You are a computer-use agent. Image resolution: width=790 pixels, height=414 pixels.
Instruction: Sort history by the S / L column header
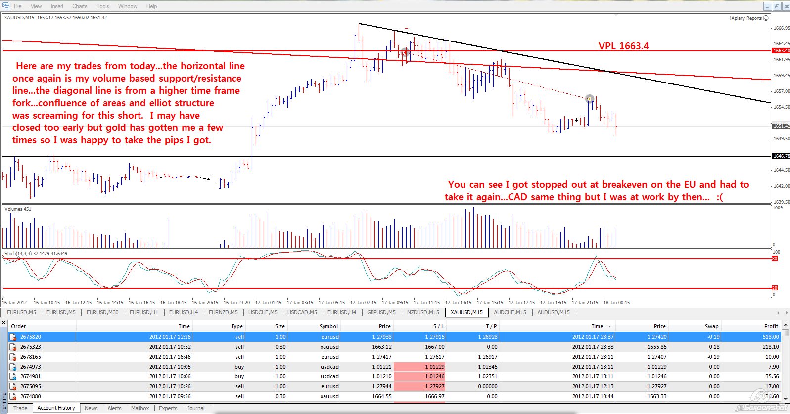[x=419, y=326]
